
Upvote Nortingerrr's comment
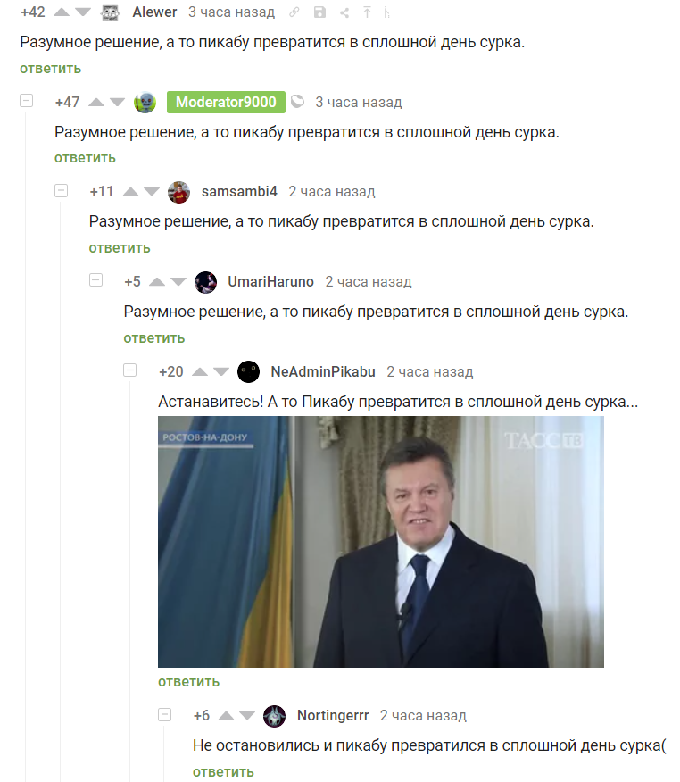point(226,716)
